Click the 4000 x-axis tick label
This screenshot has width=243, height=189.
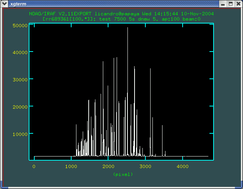(x=182, y=166)
